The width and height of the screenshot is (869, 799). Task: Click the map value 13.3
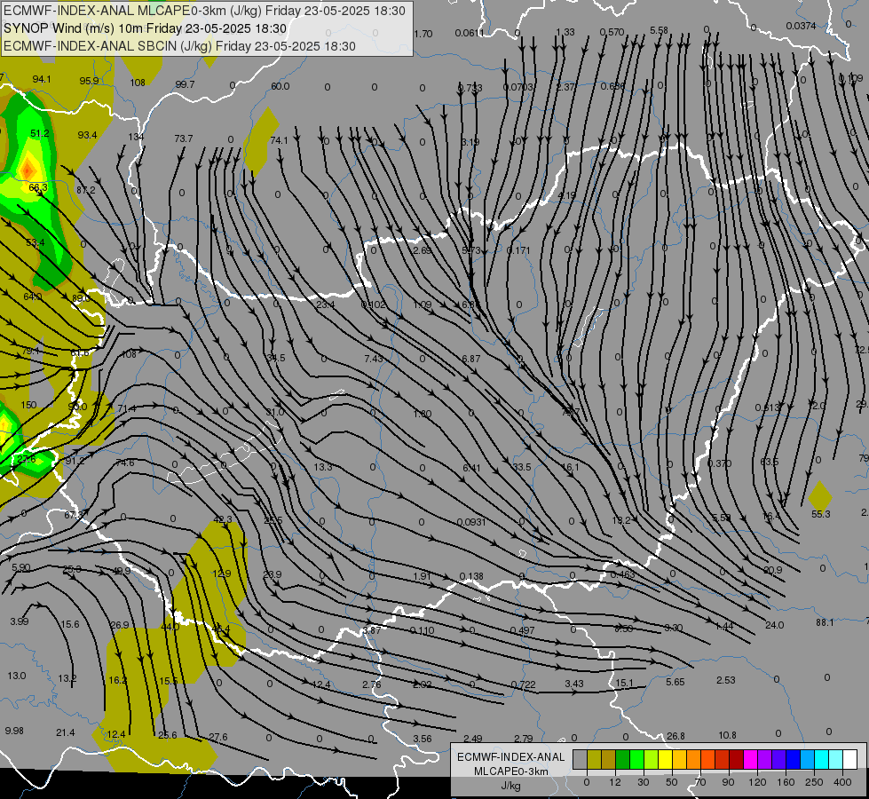(x=323, y=467)
